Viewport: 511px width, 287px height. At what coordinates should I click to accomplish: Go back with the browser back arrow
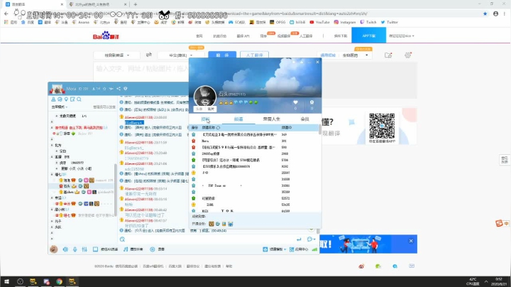6,13
